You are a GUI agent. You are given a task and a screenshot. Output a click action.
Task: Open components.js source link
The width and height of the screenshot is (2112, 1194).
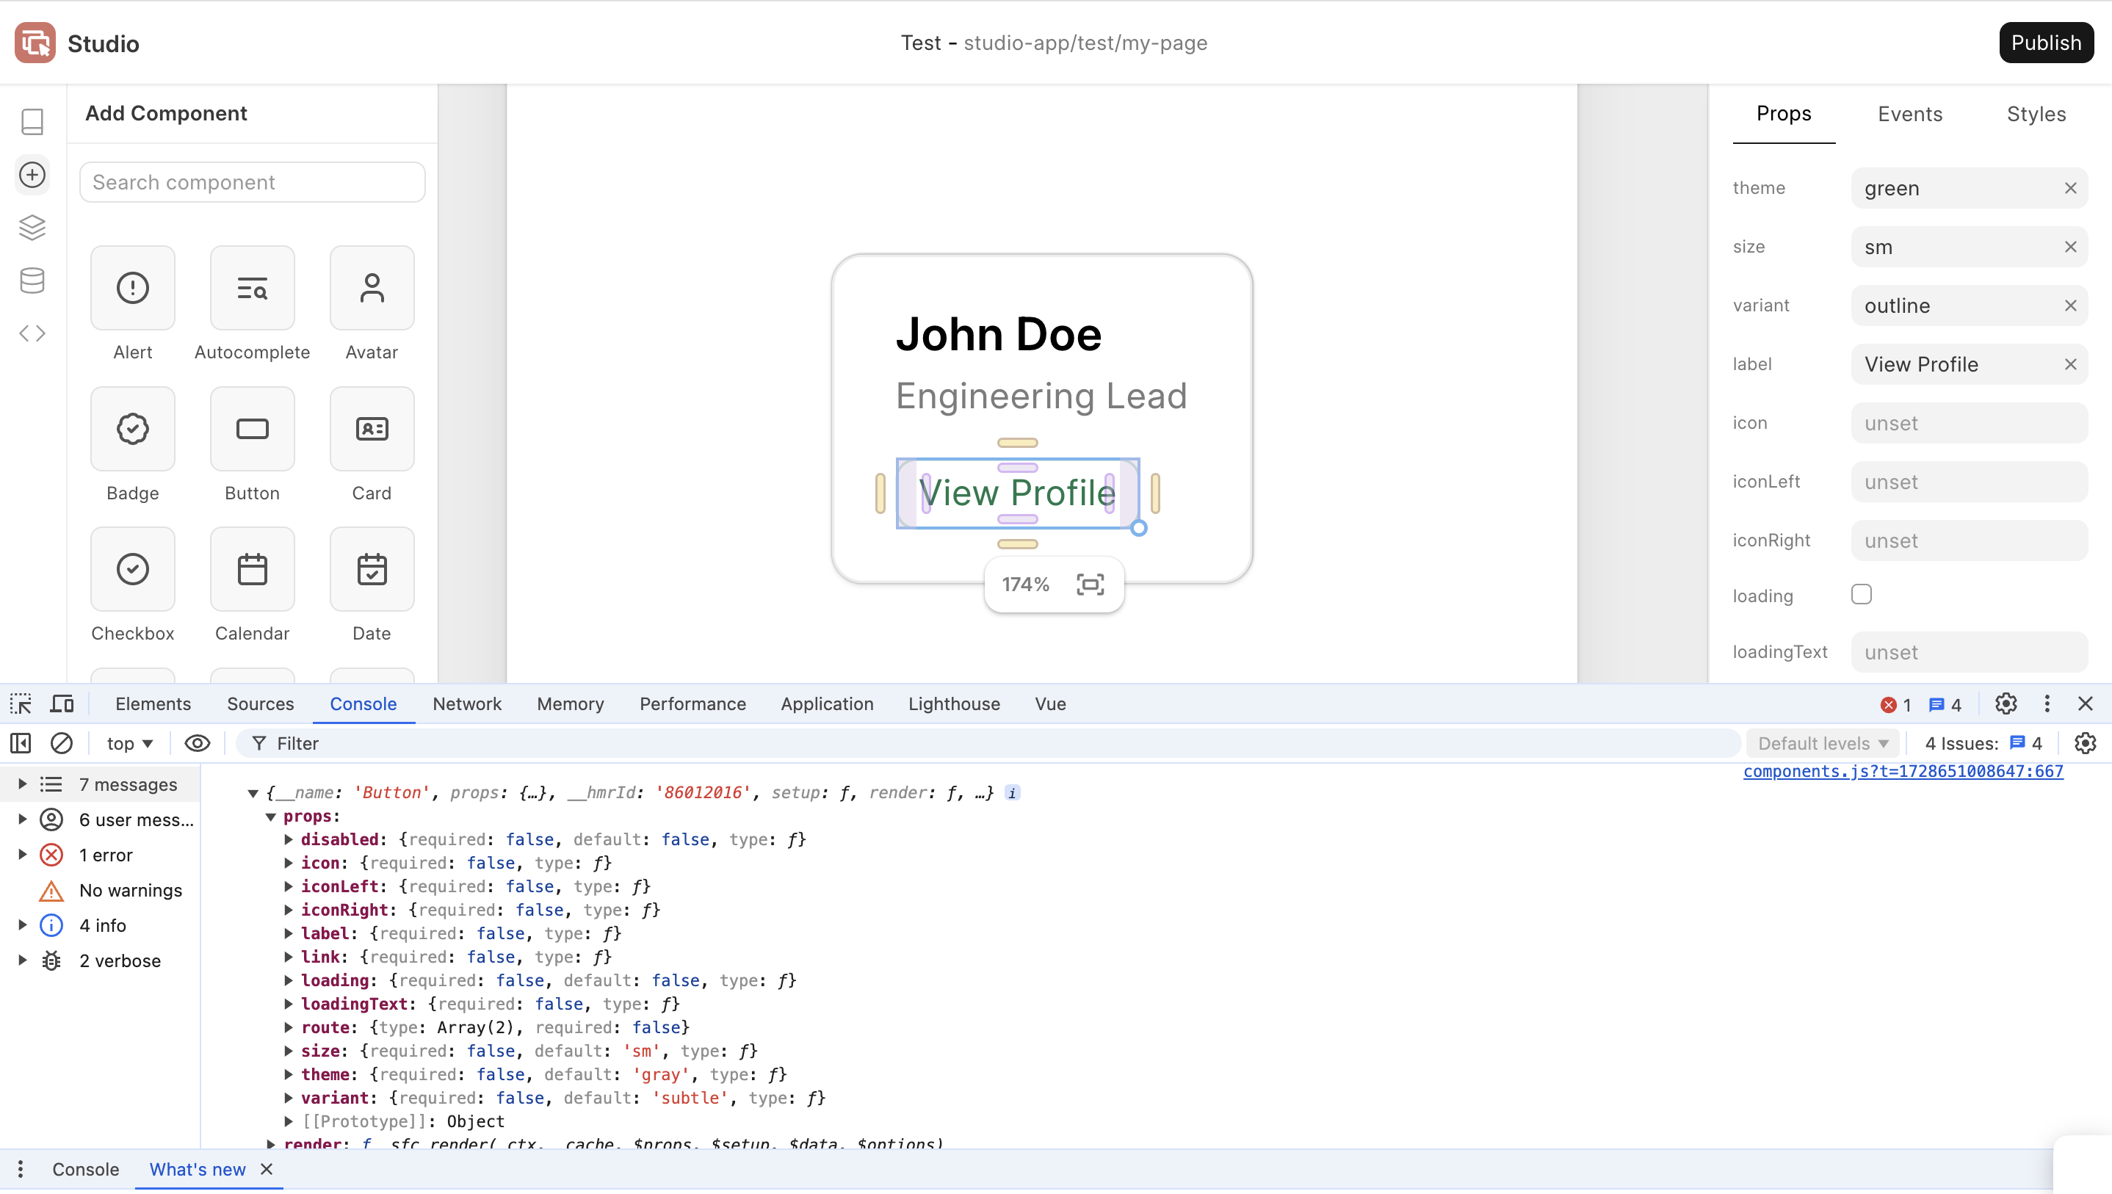tap(1903, 772)
